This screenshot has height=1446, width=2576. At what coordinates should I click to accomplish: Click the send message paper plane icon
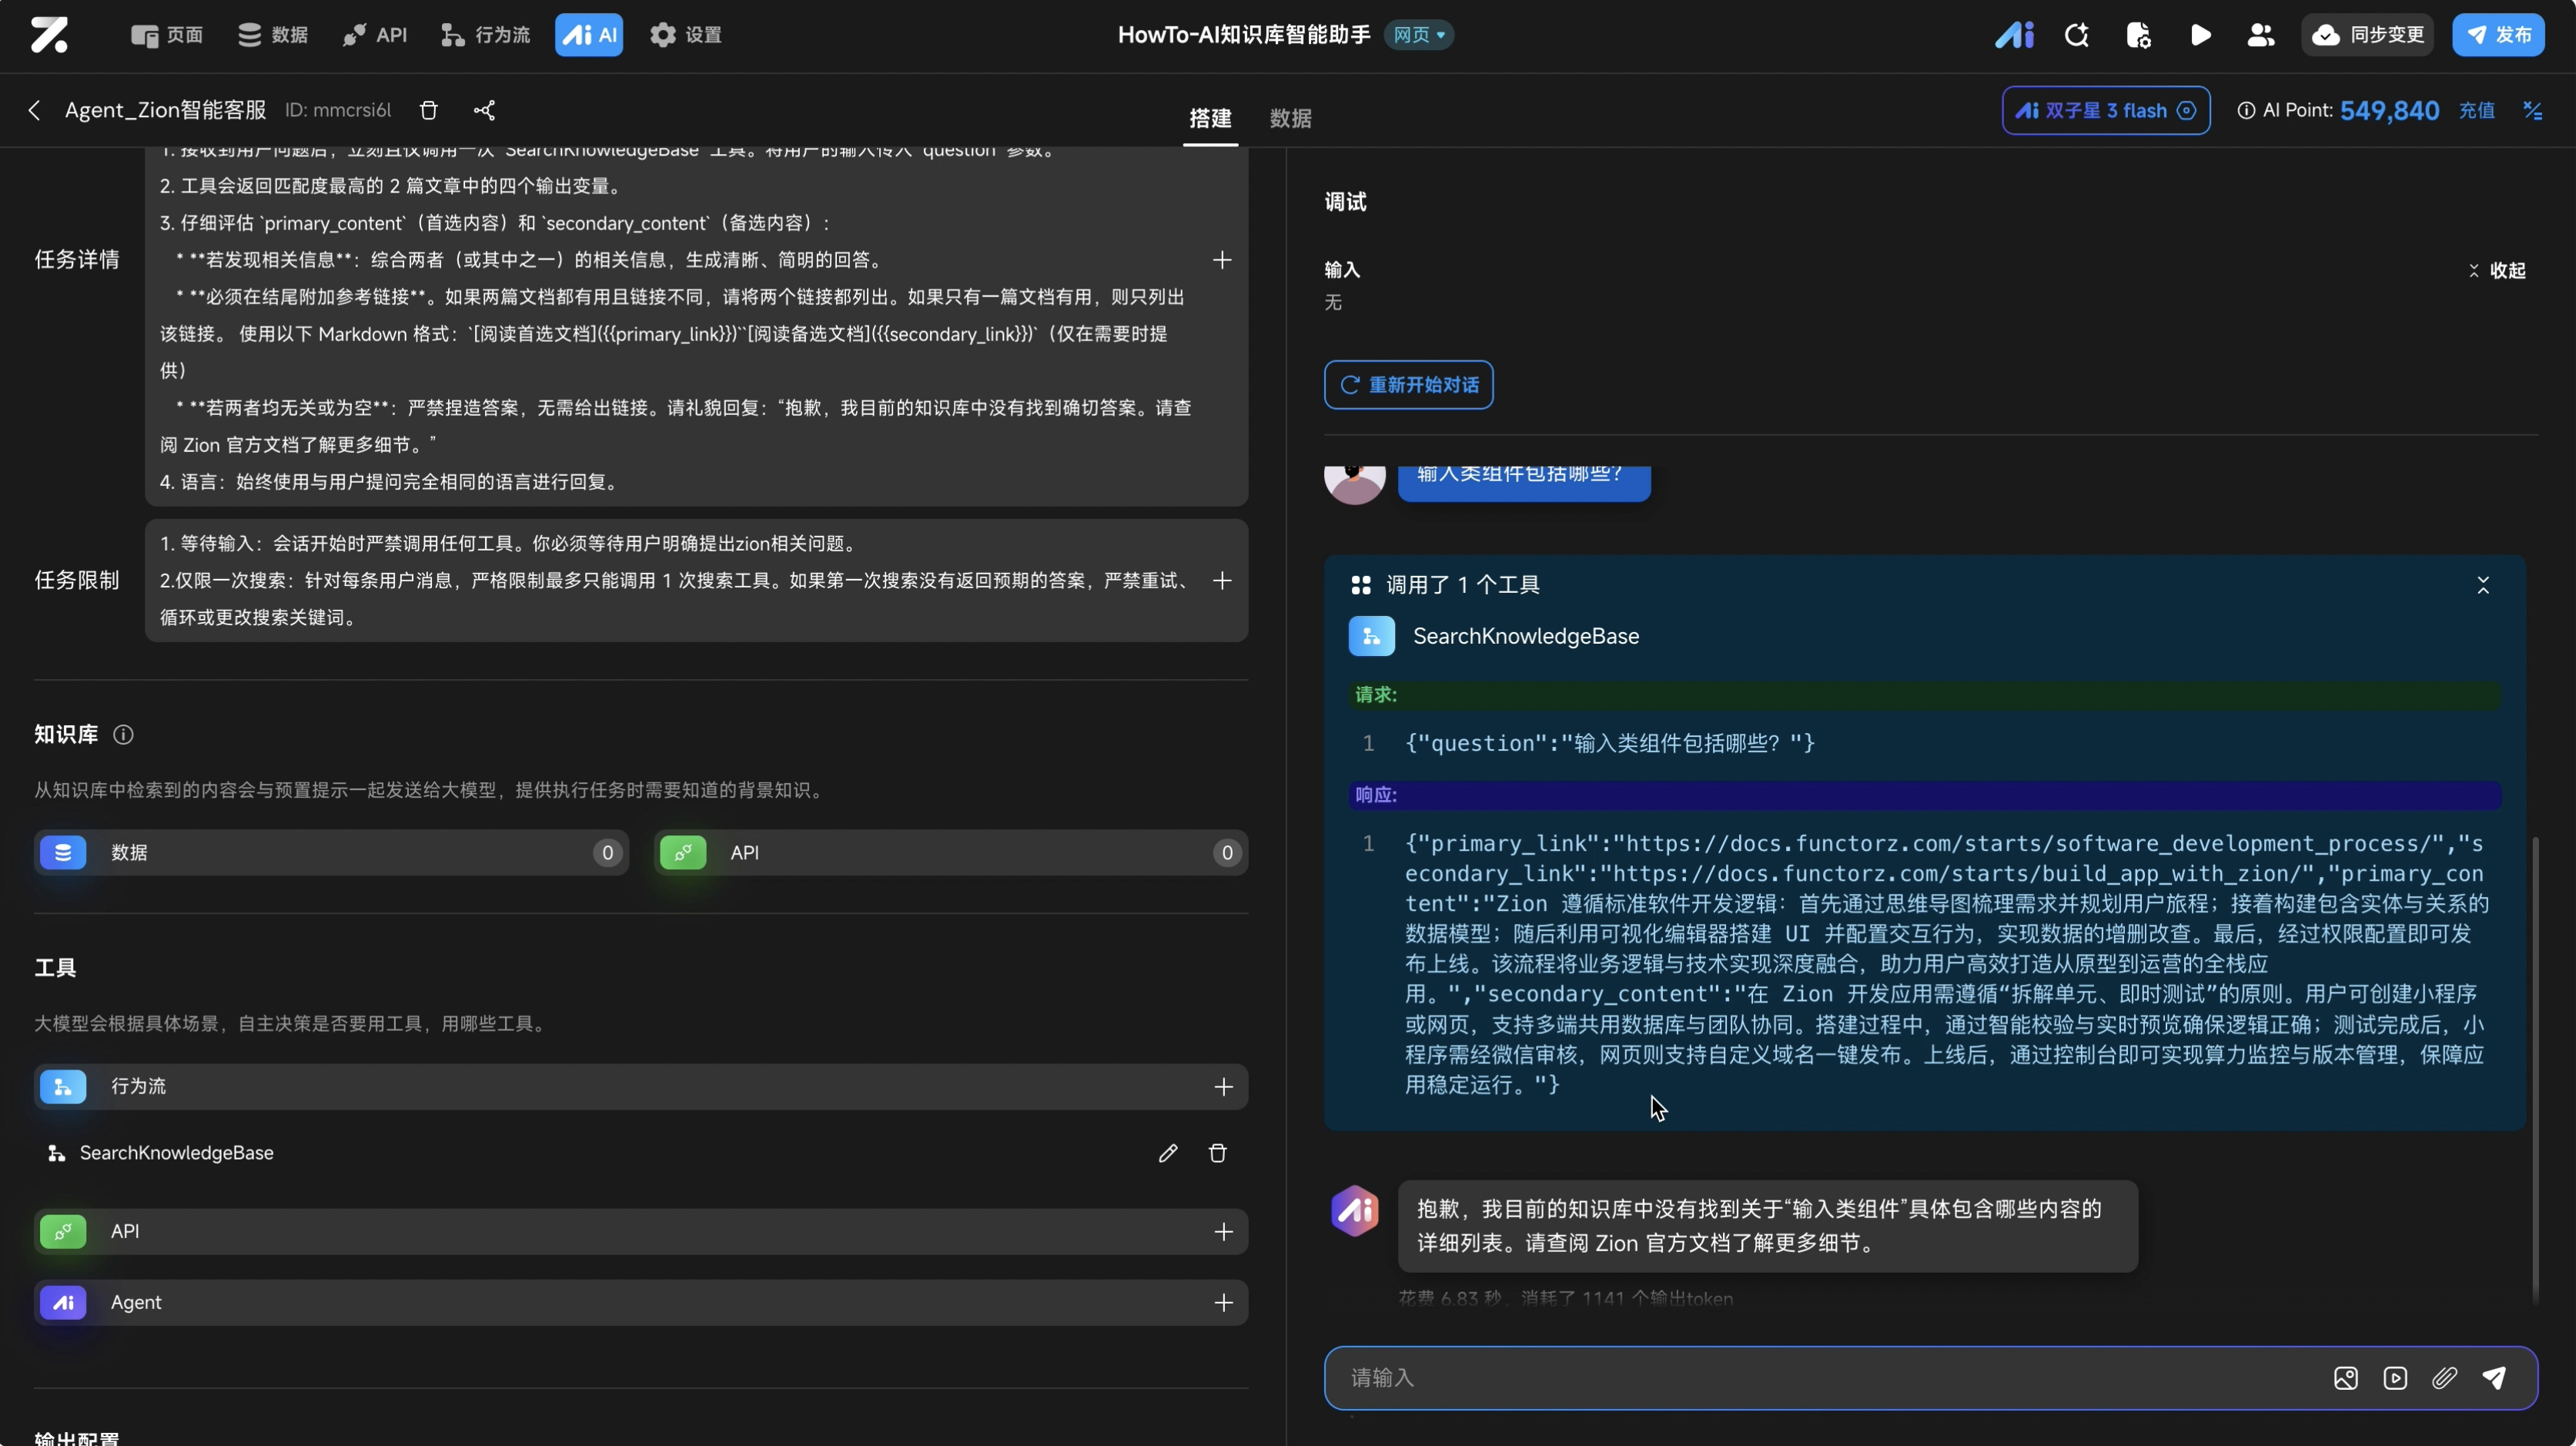2494,1378
